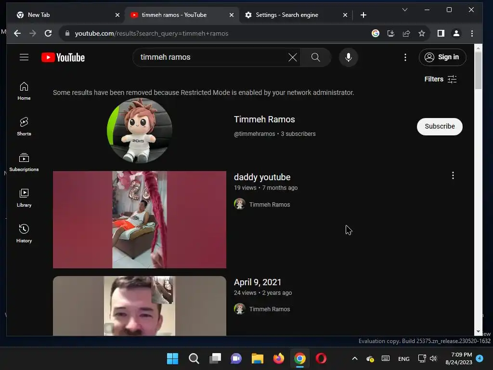Image resolution: width=493 pixels, height=370 pixels.
Task: Clear the search query with X
Action: pos(292,57)
